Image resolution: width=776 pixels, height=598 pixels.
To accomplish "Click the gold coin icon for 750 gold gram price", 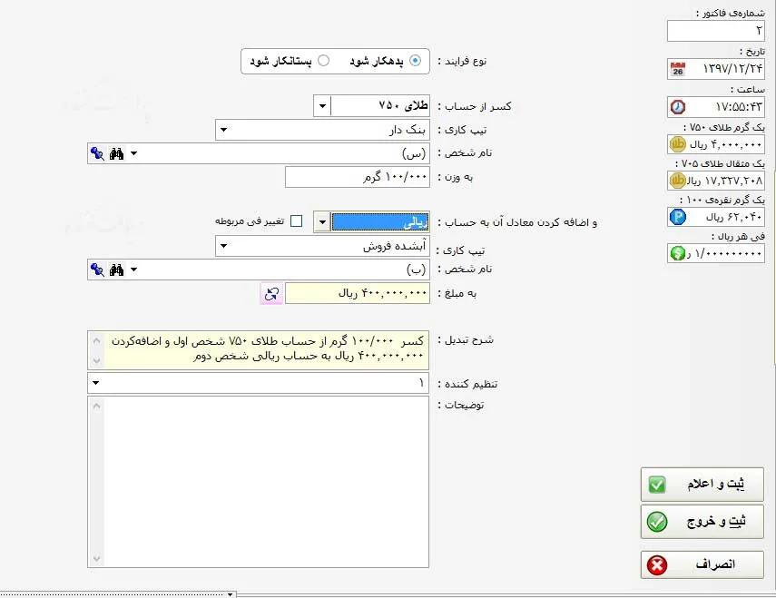I will [677, 144].
